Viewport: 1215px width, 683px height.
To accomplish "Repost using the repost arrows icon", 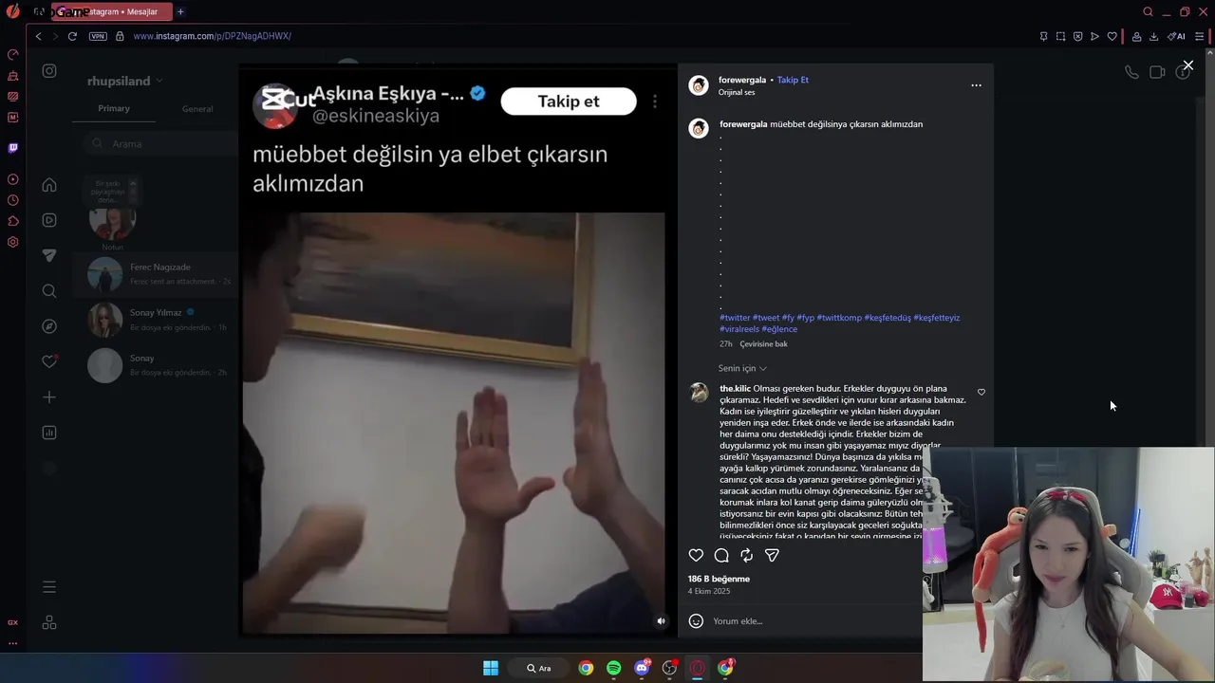I will point(747,556).
